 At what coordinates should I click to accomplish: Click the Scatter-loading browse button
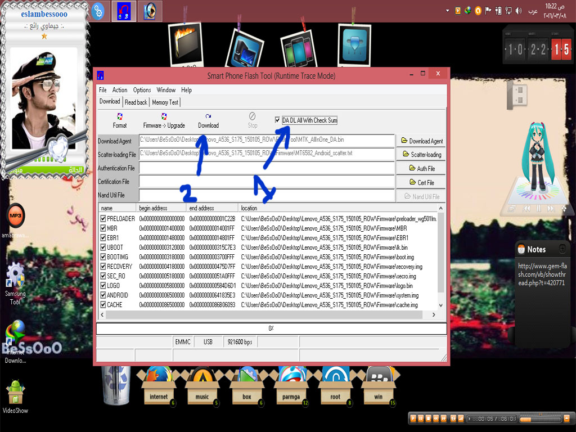tap(421, 154)
